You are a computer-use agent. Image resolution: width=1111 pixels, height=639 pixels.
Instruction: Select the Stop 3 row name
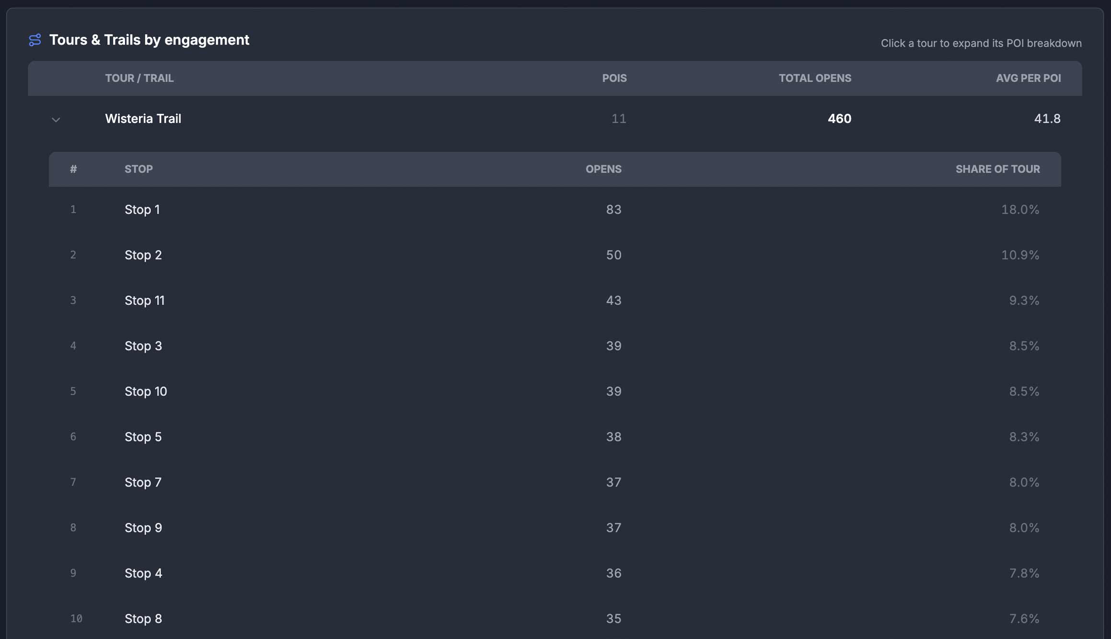143,346
